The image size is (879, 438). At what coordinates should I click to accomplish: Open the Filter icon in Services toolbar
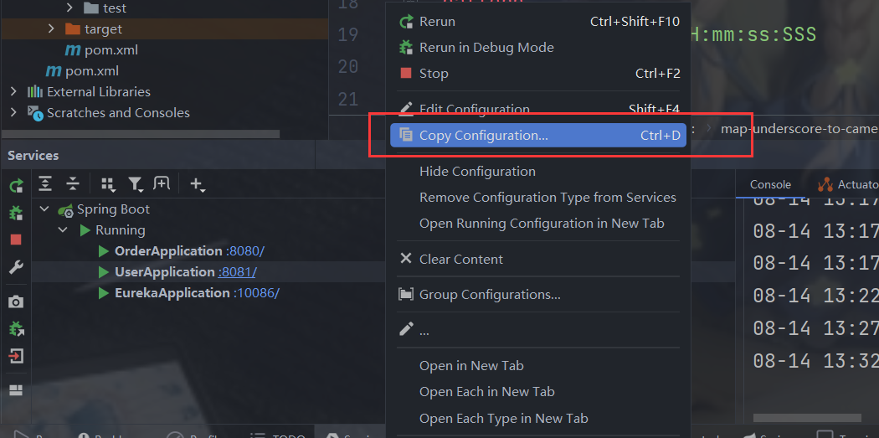(x=135, y=183)
